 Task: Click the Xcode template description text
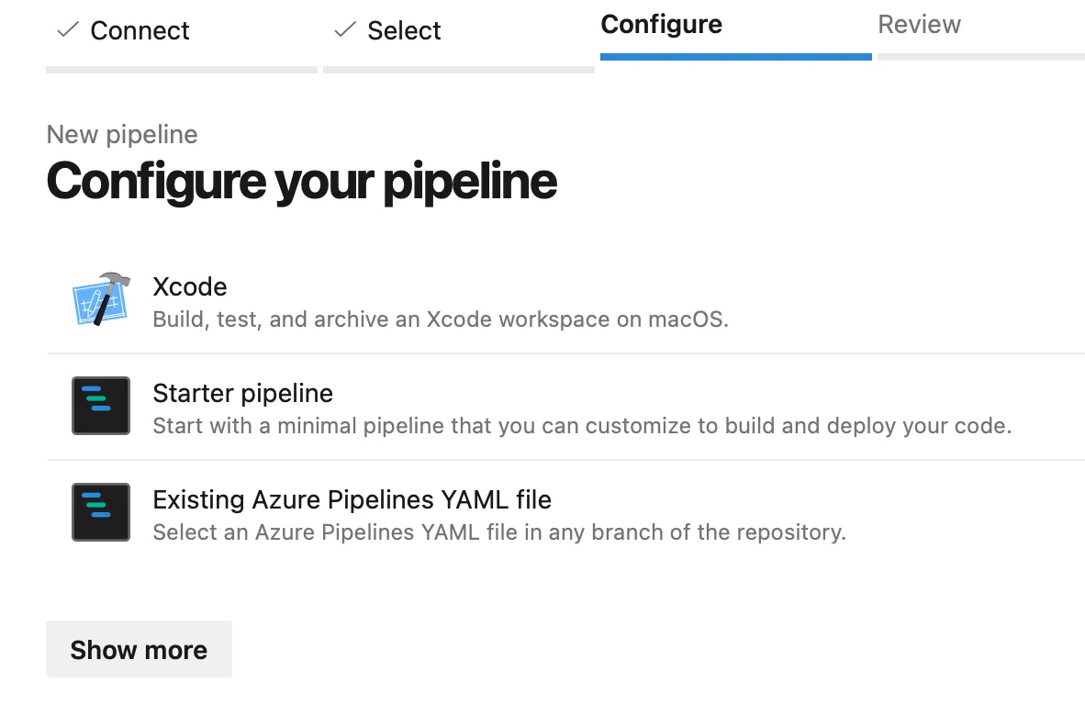click(440, 319)
